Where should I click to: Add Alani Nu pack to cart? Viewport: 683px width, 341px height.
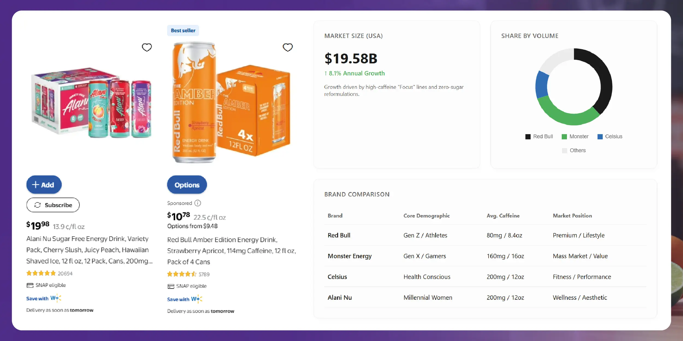[x=44, y=185]
